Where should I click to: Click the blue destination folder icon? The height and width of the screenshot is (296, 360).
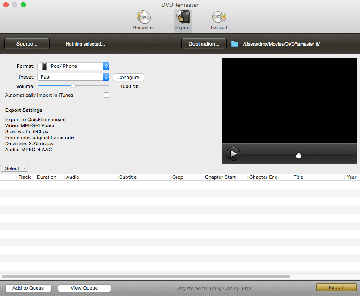(x=234, y=44)
